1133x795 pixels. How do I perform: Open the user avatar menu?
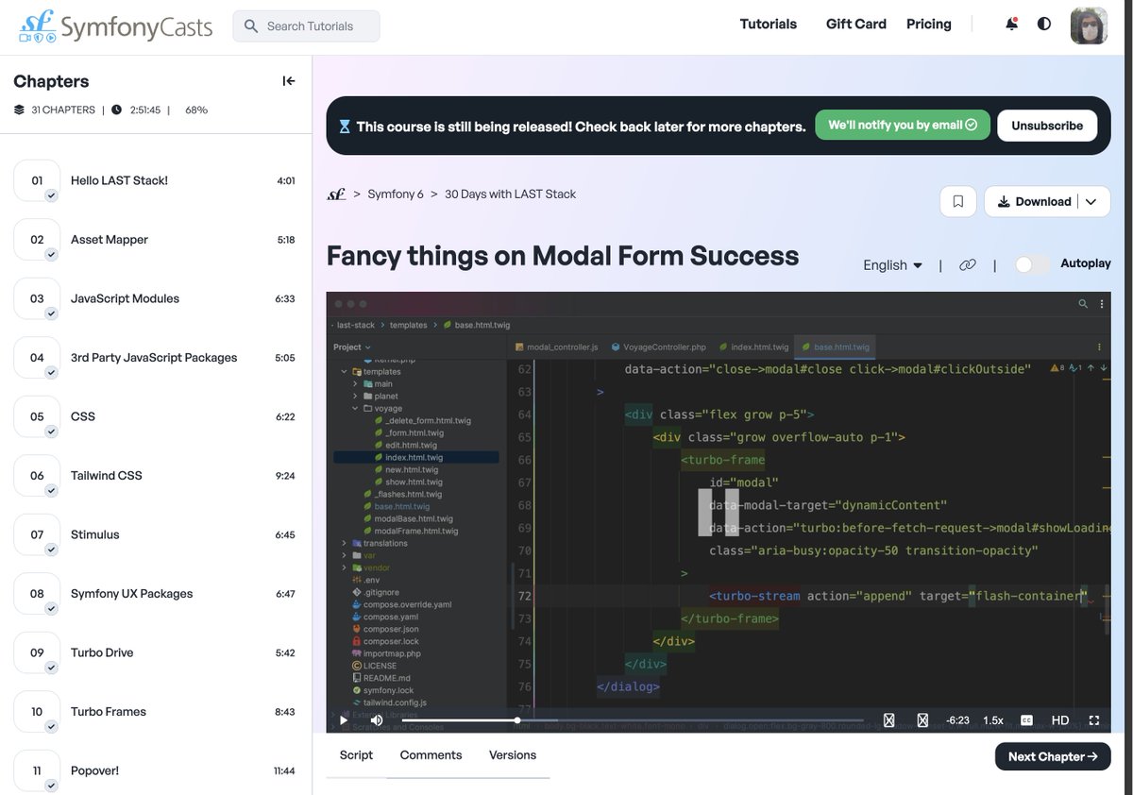[x=1089, y=25]
